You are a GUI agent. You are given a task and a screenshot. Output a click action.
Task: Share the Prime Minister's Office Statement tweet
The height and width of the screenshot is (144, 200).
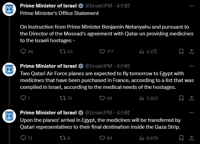click(191, 51)
